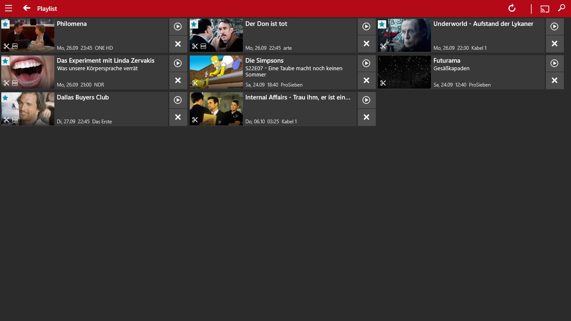Image resolution: width=571 pixels, height=321 pixels.
Task: Select the cut icon on Die Simpsons
Action: click(194, 83)
